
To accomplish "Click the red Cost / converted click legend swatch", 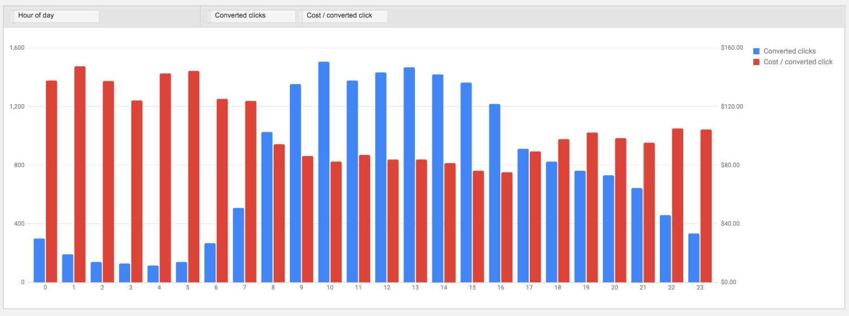I will tap(756, 62).
